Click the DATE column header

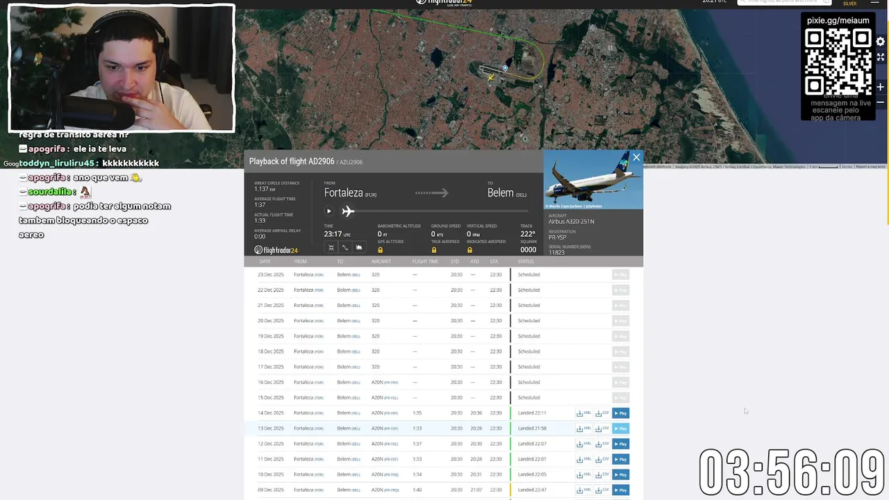pyautogui.click(x=265, y=262)
